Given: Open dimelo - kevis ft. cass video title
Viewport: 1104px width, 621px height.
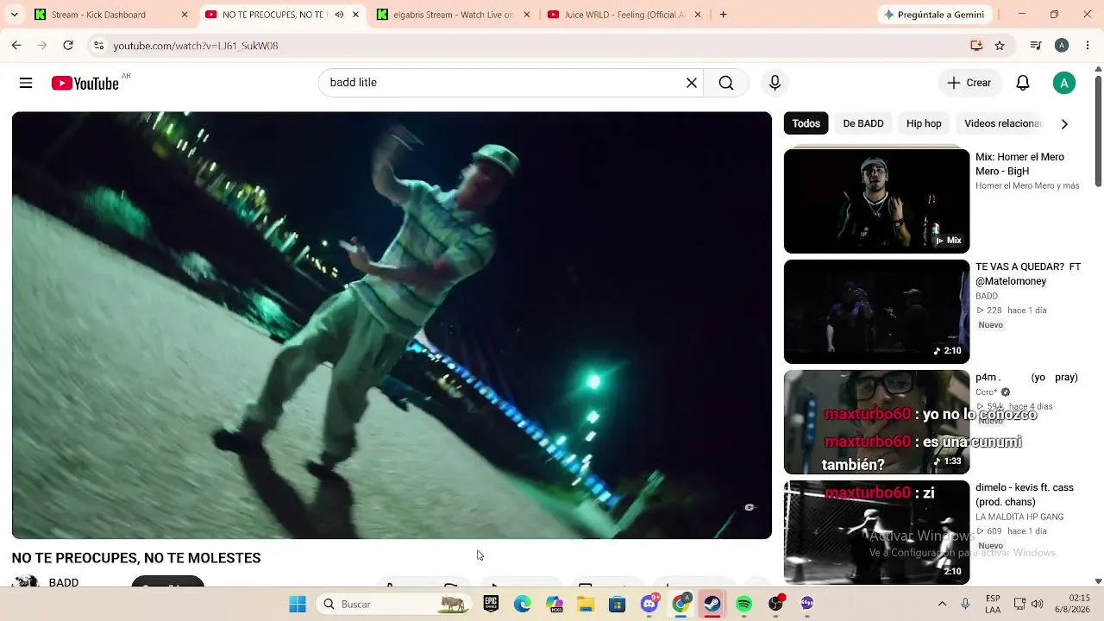Looking at the screenshot, I should tap(1025, 495).
